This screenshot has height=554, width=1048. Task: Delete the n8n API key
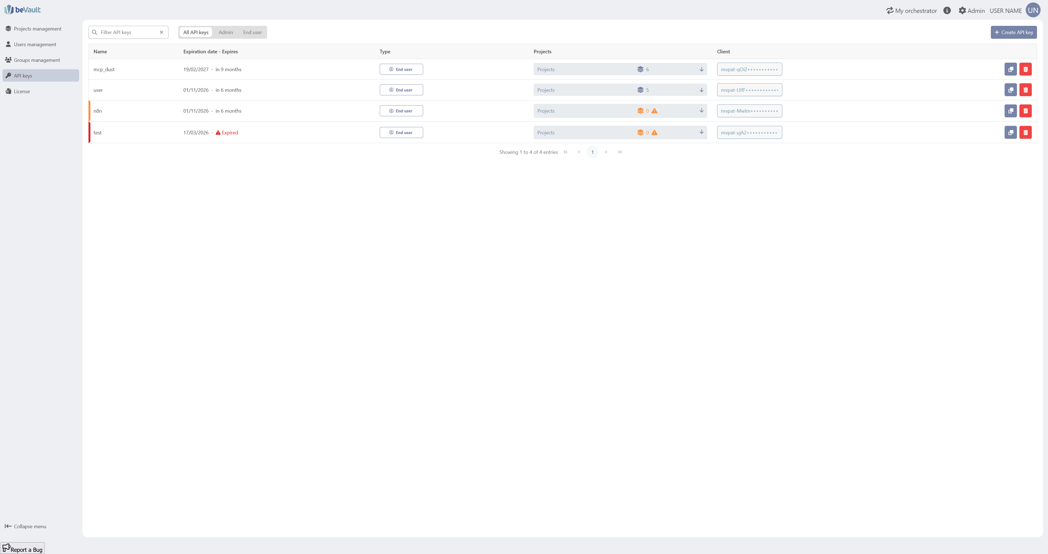[x=1025, y=111]
